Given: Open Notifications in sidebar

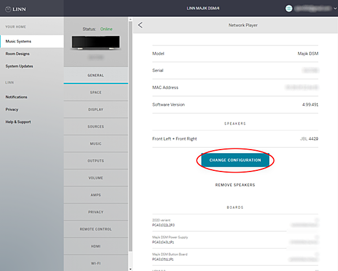Looking at the screenshot, I should [16, 97].
